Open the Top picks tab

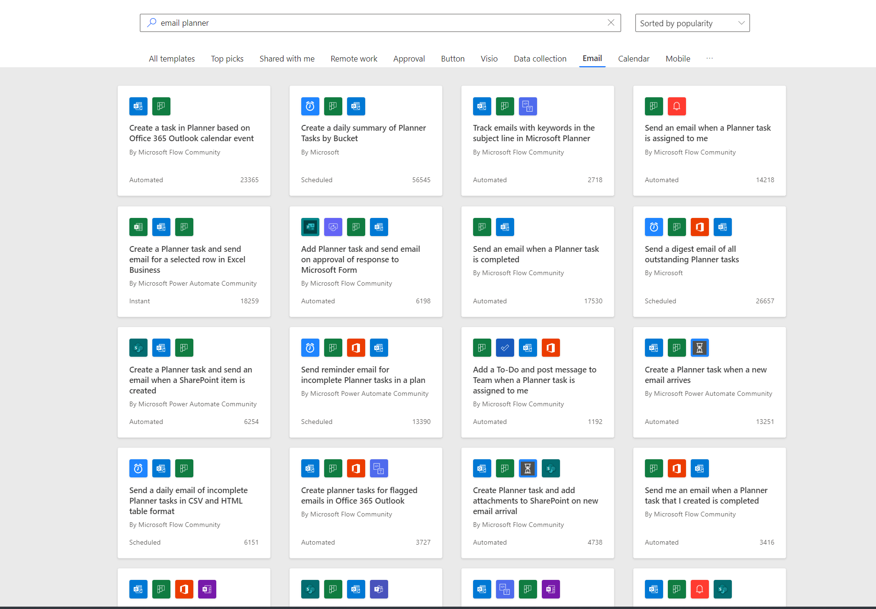click(227, 59)
